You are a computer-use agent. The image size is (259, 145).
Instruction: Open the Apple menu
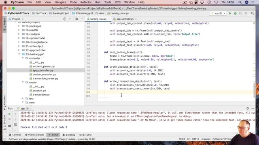(5, 2)
